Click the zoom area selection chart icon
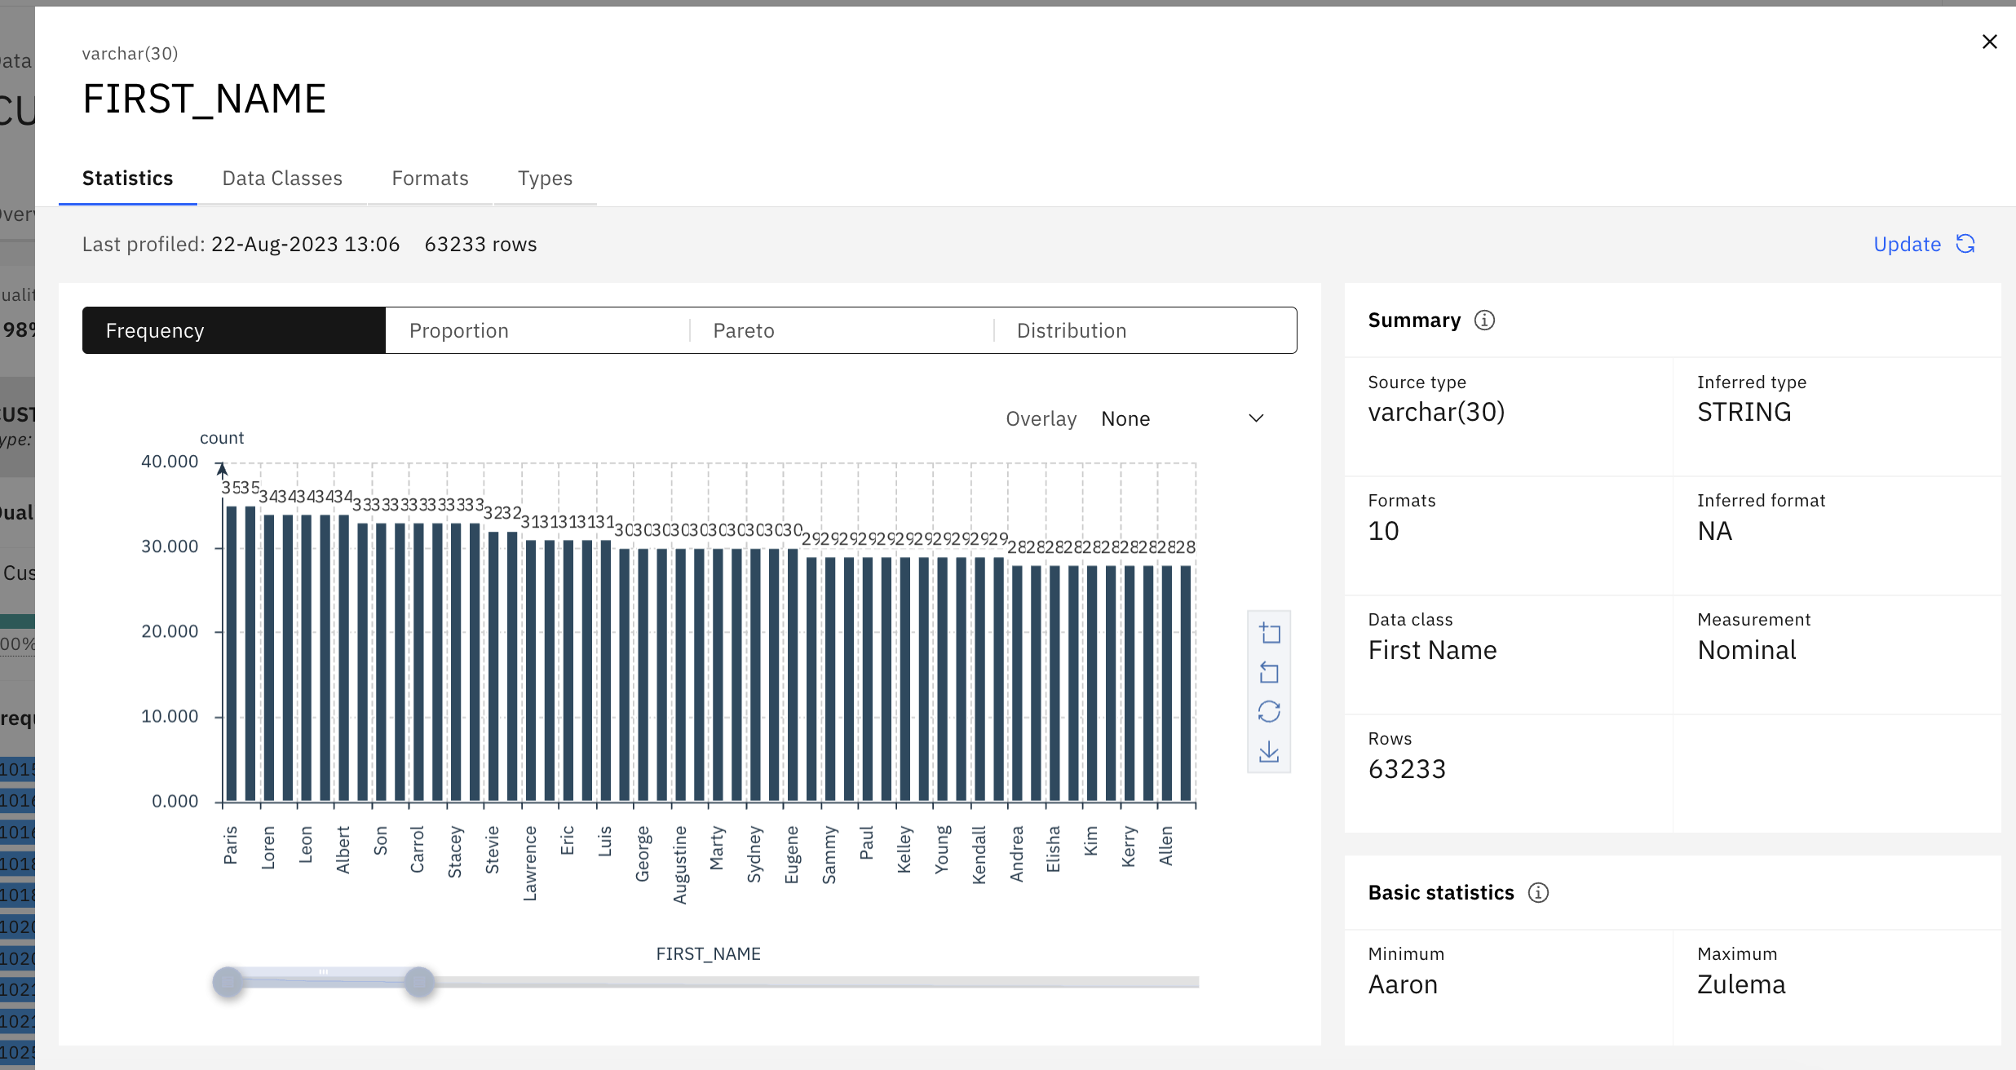Viewport: 2016px width, 1070px height. [1270, 634]
